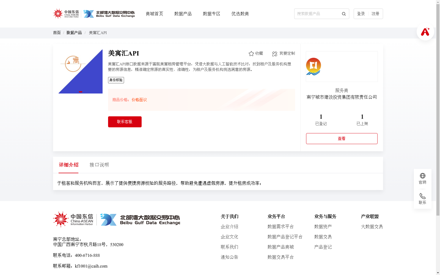
Task: Click the service provider logo image
Action: point(313,67)
